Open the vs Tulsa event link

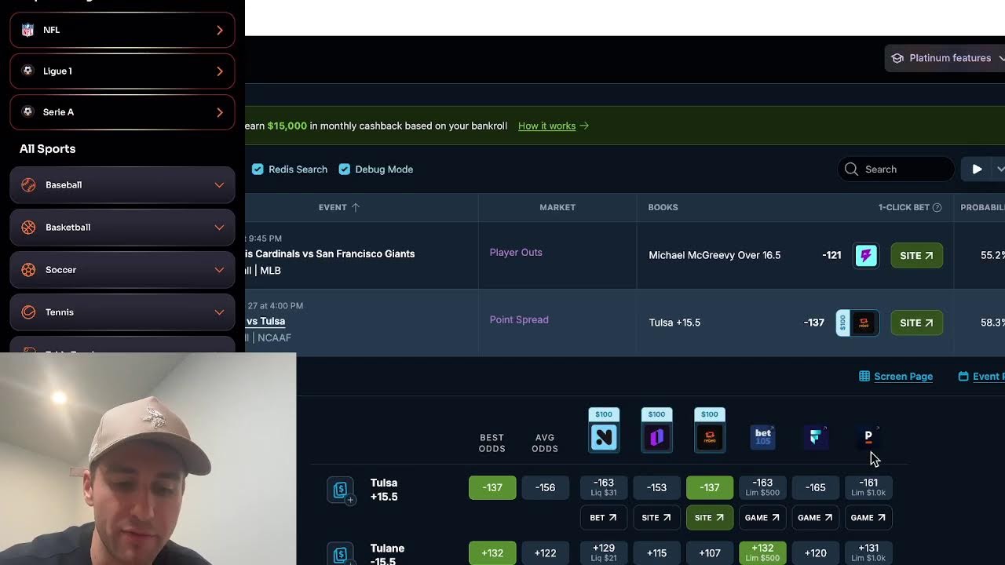(265, 321)
